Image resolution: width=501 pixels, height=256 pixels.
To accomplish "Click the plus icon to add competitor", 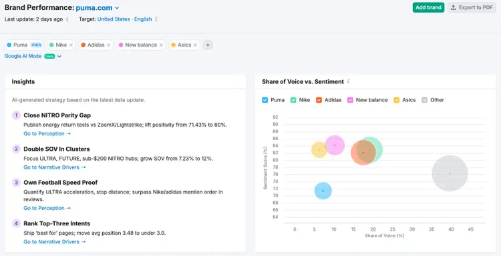I will [x=208, y=45].
